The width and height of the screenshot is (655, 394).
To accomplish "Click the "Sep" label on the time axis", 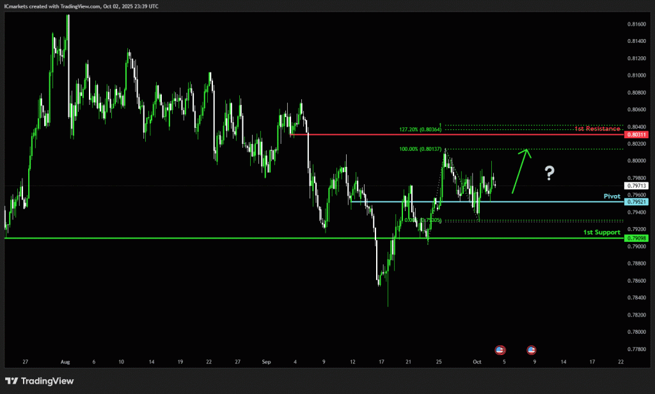I will coord(266,362).
